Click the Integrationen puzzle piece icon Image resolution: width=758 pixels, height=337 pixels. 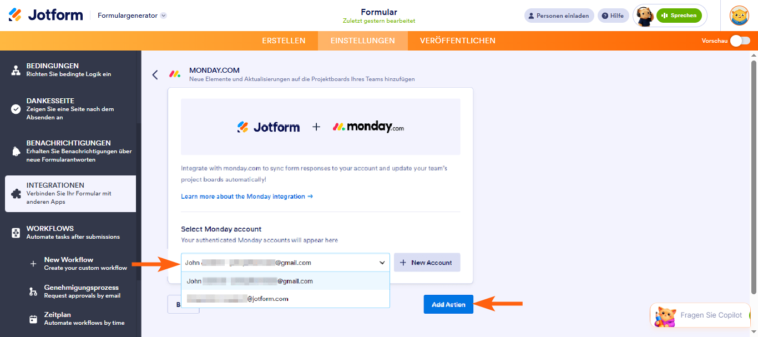16,194
